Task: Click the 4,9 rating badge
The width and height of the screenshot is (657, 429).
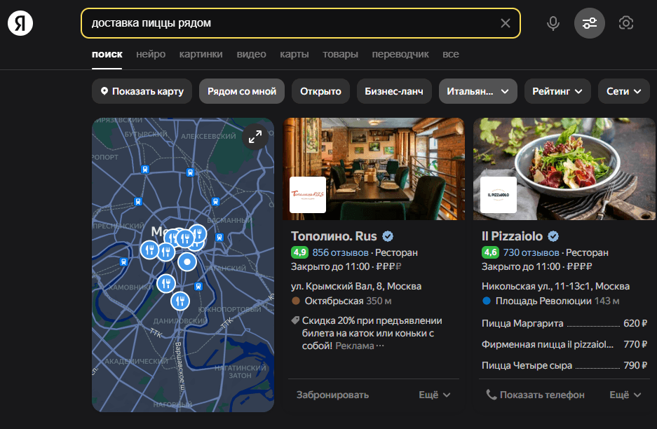Action: point(299,252)
